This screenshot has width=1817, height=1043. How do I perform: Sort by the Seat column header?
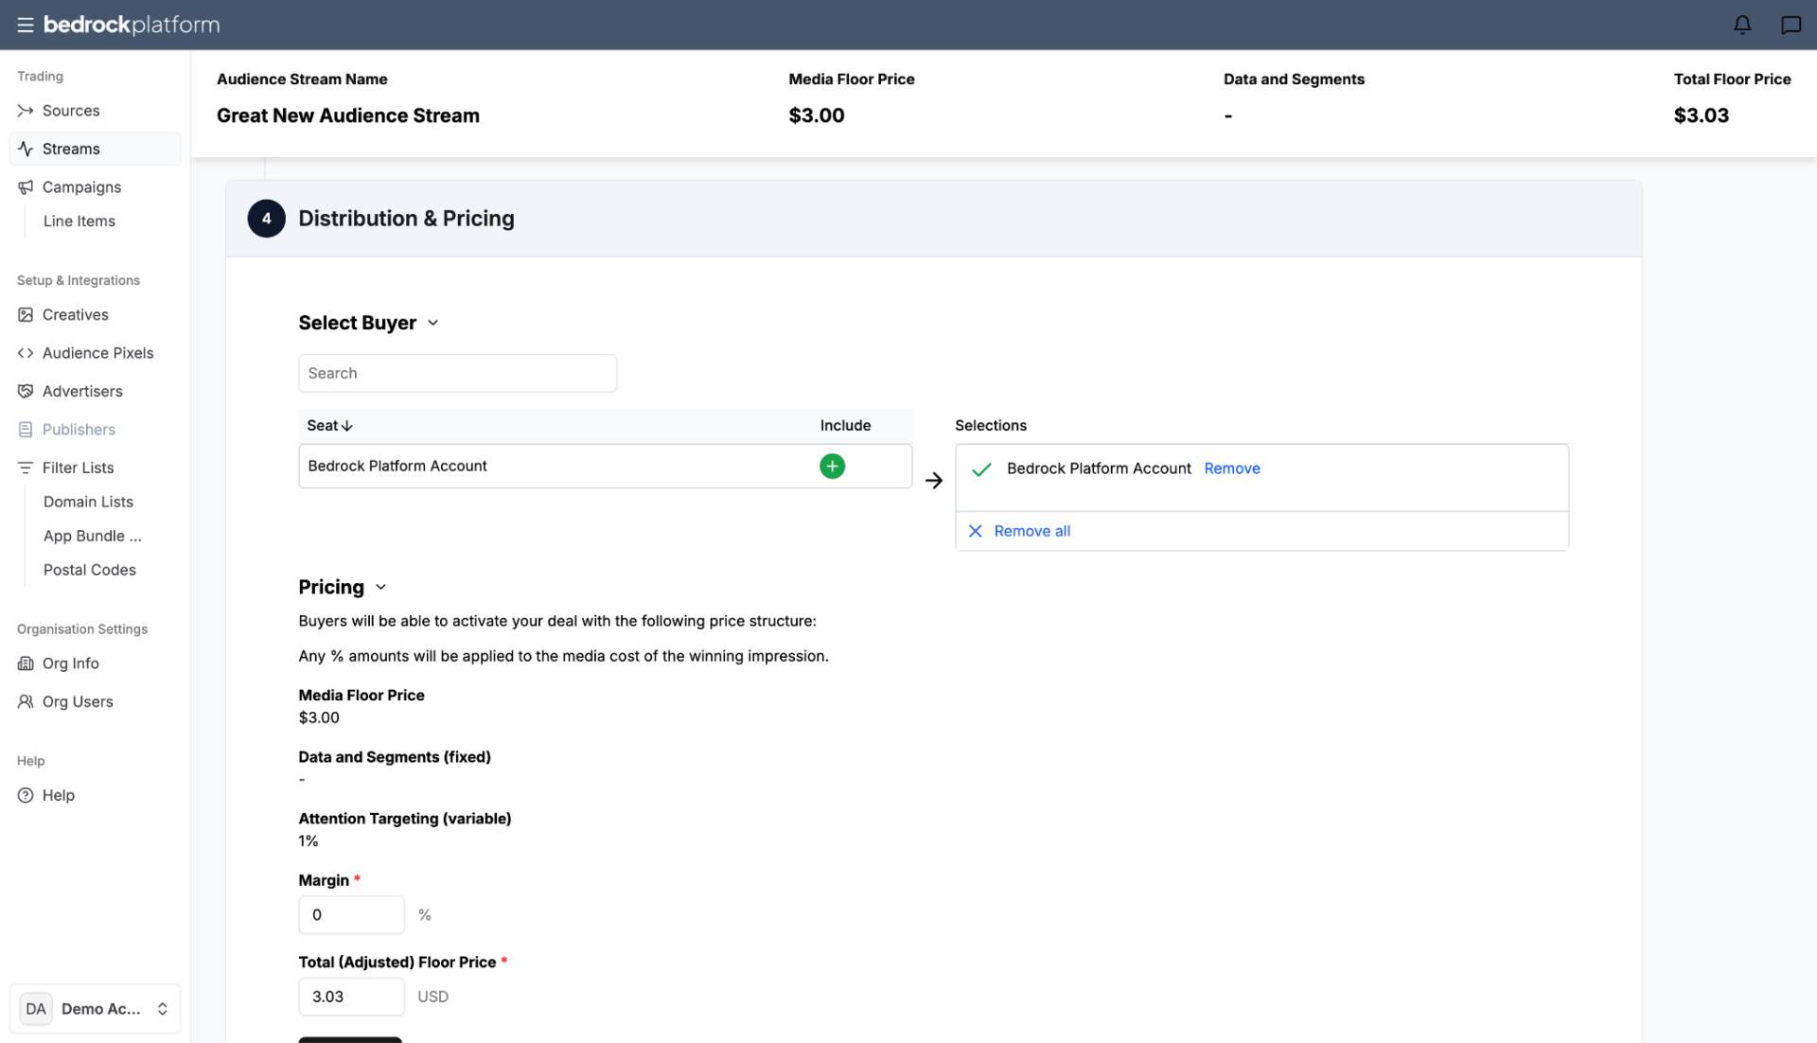tap(329, 426)
